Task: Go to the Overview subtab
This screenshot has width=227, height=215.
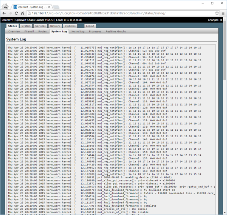Action: 14,31
